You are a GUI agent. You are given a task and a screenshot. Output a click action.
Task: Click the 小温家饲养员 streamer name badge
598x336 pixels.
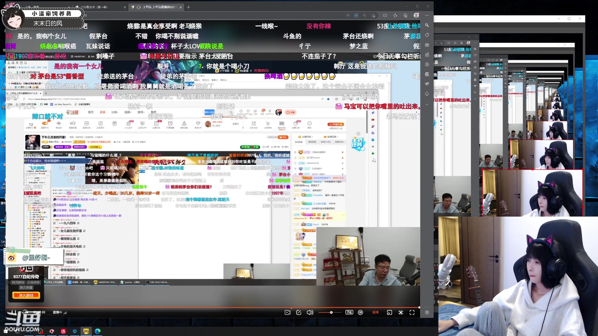tap(52, 13)
